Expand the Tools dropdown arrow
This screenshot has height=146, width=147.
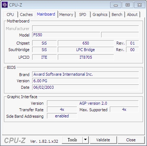[86, 140]
